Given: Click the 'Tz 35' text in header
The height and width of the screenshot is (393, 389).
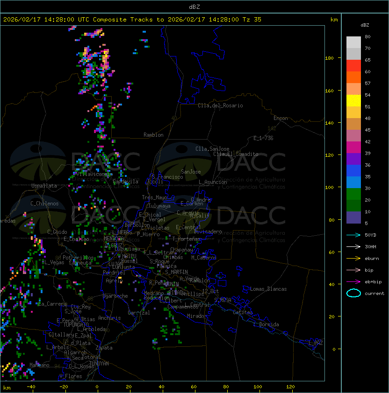Looking at the screenshot, I should pyautogui.click(x=252, y=19).
